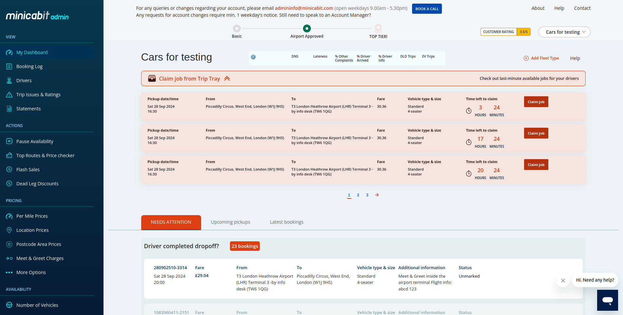Click the Flash Sales badge icon
Viewport: 623px width, 315px height.
[9, 170]
